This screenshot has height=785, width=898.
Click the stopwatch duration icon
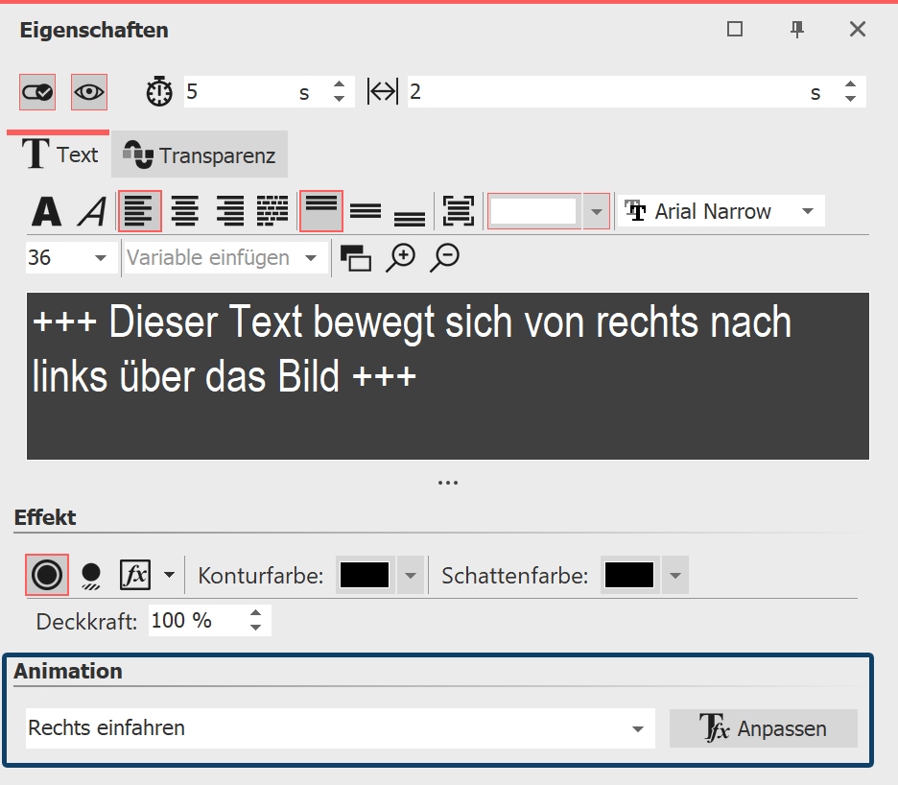pyautogui.click(x=158, y=91)
